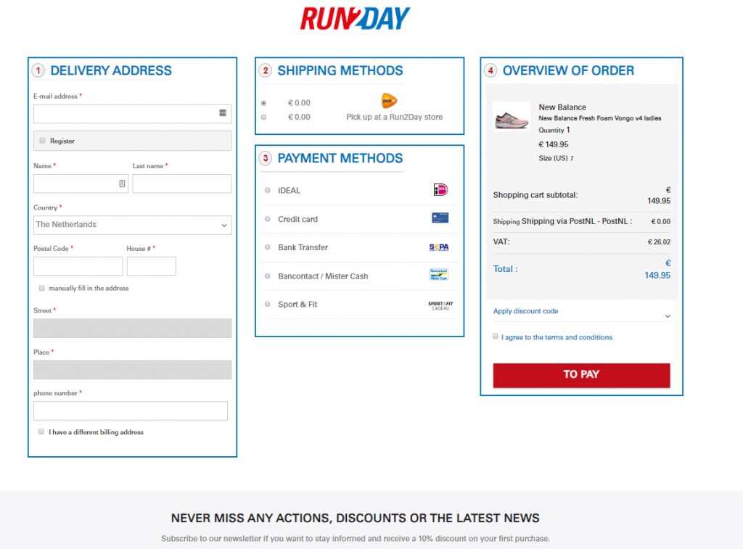743x549 pixels.
Task: Open New Balance shoe product thumbnail
Action: 512,115
